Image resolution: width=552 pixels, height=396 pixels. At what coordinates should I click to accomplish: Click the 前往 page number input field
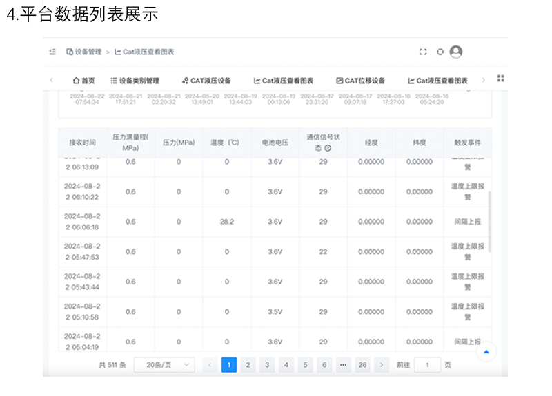[427, 365]
